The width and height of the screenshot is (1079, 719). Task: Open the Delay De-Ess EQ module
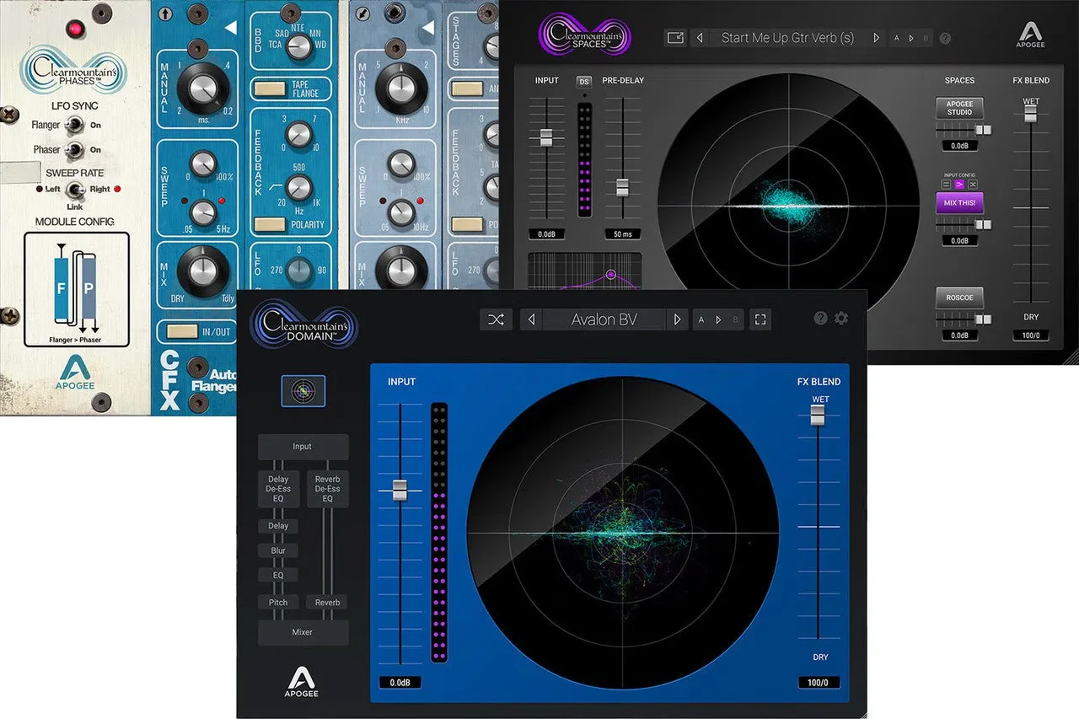point(278,490)
